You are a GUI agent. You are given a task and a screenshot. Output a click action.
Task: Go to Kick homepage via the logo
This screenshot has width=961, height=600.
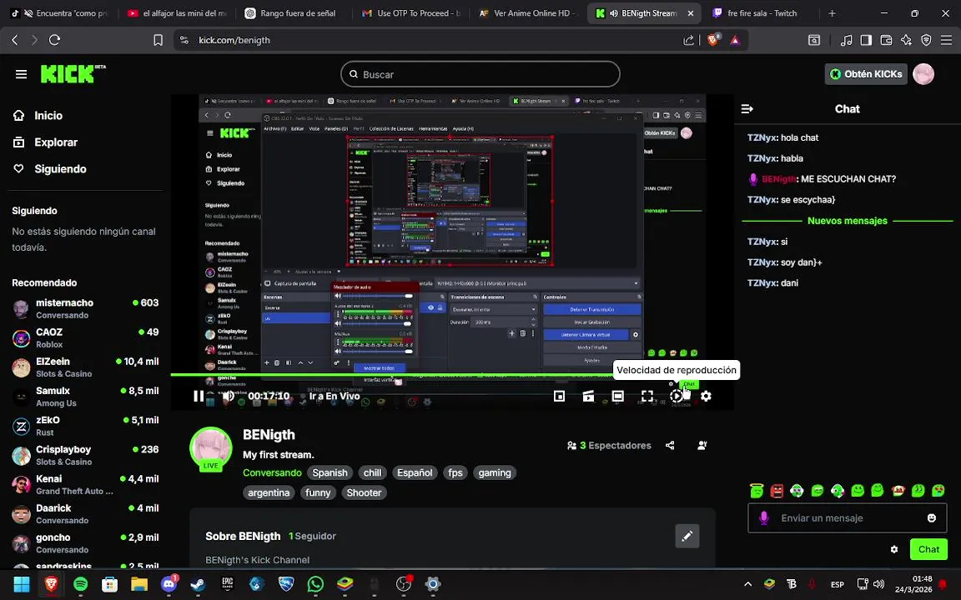tap(73, 74)
